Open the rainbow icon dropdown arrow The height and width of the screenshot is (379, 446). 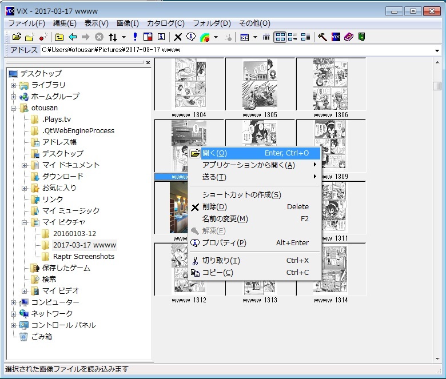tap(216, 37)
